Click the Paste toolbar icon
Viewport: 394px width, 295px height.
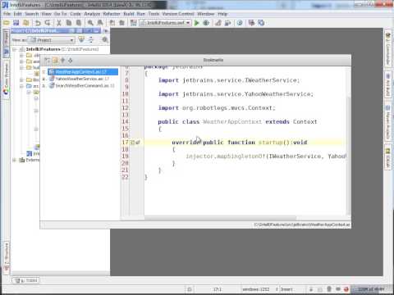79,23
